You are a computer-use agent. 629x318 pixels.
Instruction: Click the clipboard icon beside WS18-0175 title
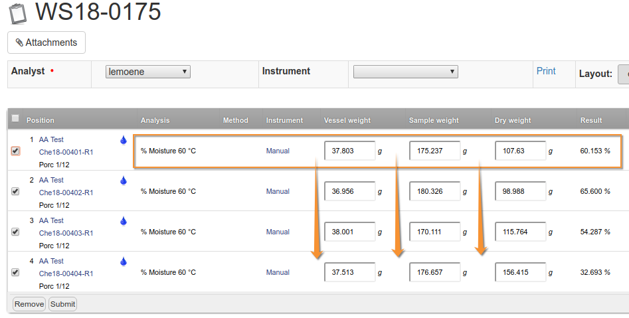(19, 13)
